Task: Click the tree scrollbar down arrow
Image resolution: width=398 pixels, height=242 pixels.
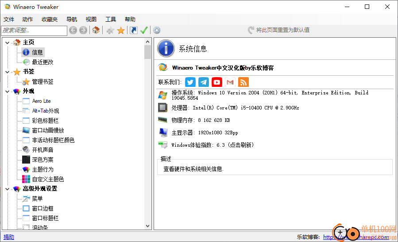Action: (148, 226)
